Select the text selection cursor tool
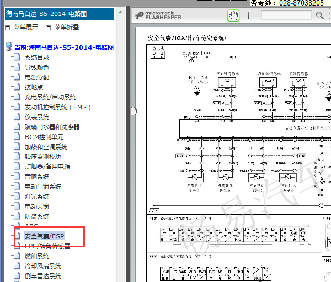This screenshot has width=331, height=282. pyautogui.click(x=248, y=15)
